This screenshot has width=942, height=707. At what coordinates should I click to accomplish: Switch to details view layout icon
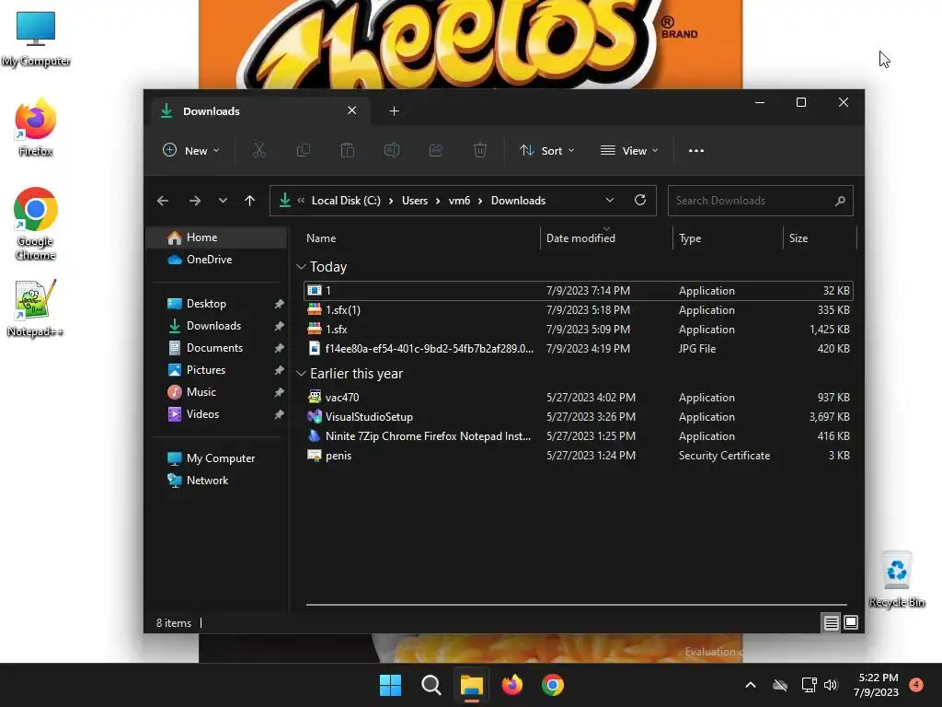point(831,623)
